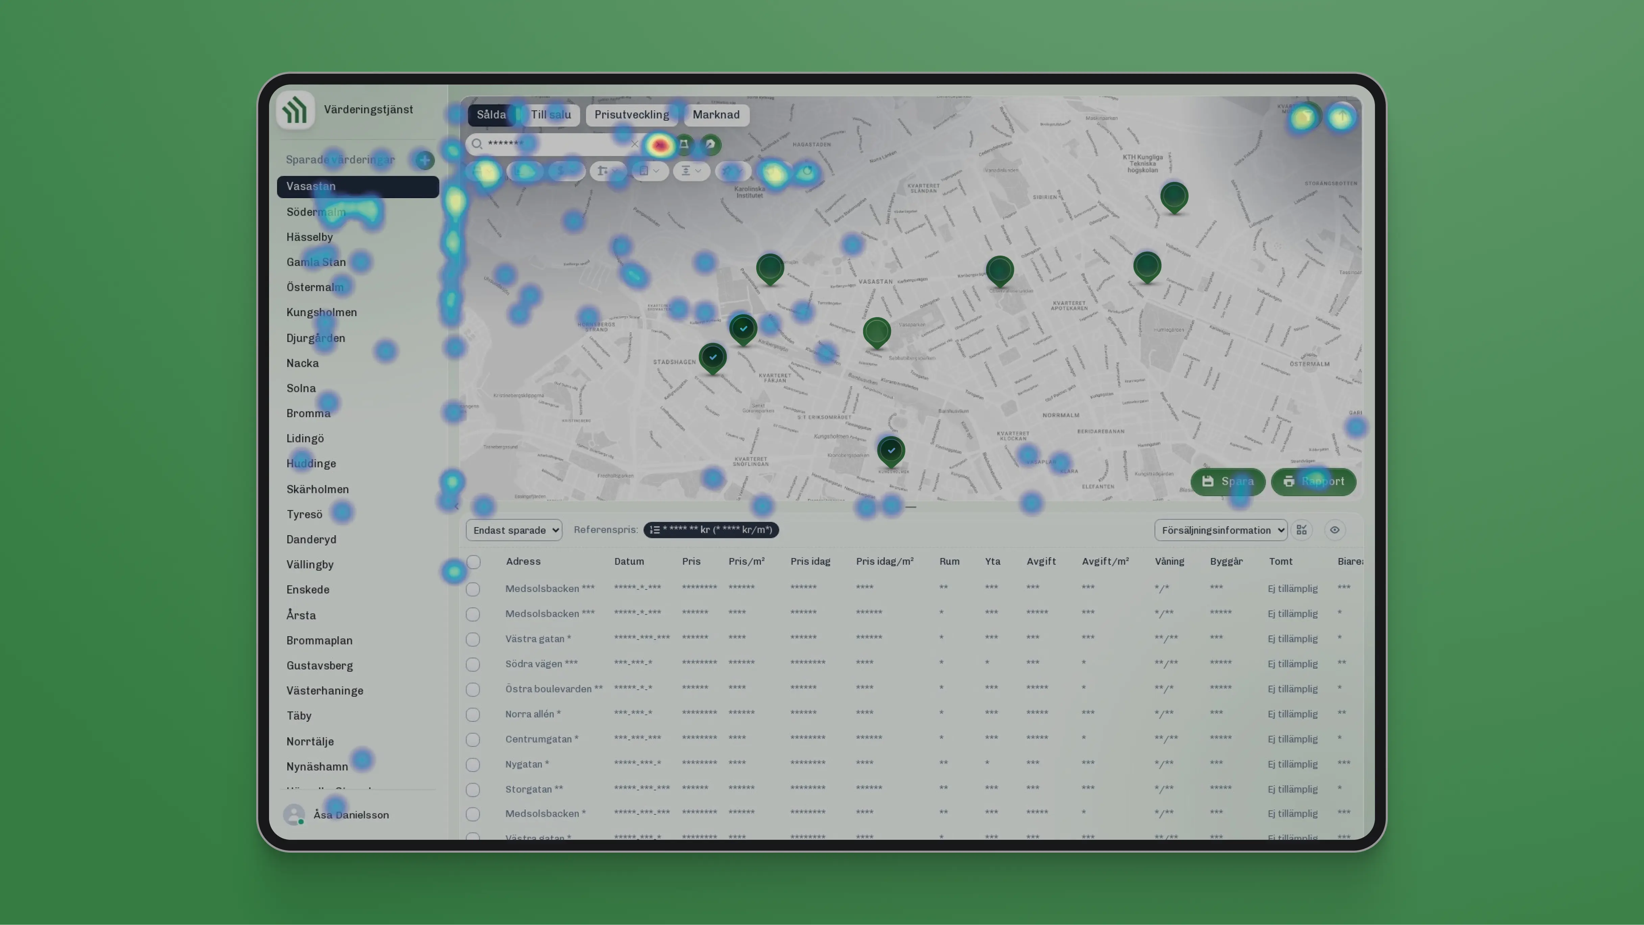1644x925 pixels.
Task: Click the Spara button
Action: [1227, 481]
